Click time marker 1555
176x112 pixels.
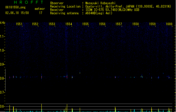85,24
